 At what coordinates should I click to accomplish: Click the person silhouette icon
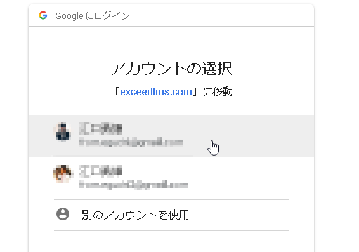63,214
